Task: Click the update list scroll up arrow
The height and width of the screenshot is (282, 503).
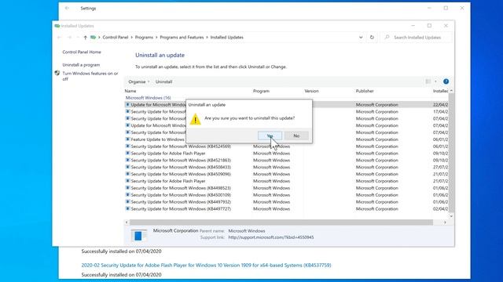Action: tap(451, 91)
